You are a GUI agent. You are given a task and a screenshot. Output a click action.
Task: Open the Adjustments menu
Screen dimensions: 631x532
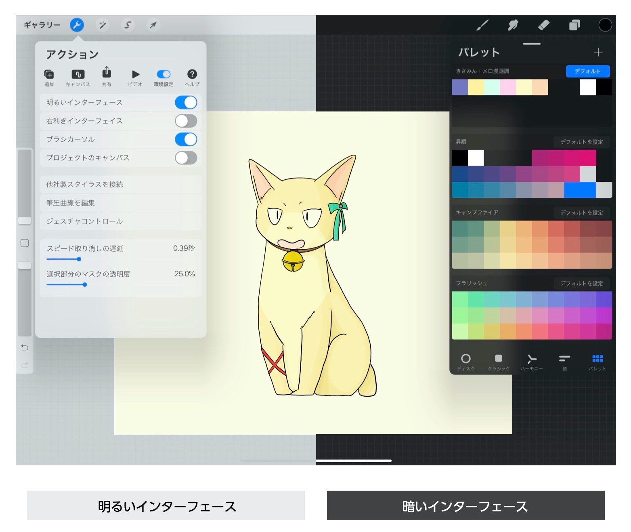pos(102,25)
